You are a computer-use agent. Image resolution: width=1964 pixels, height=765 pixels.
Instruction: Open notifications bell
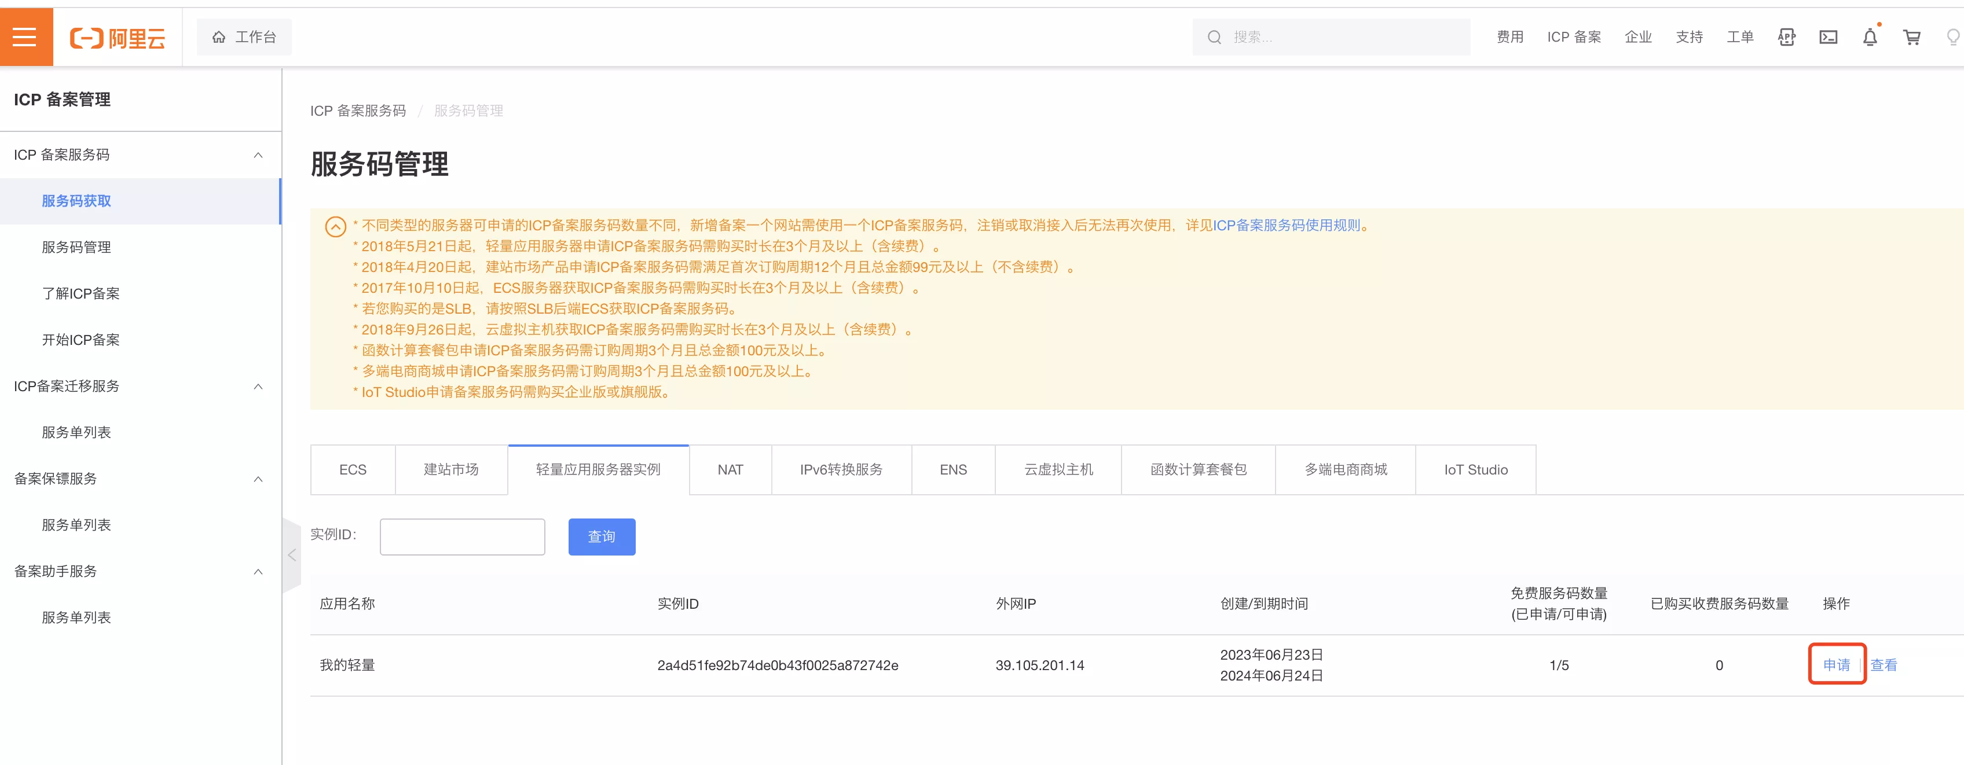tap(1870, 38)
